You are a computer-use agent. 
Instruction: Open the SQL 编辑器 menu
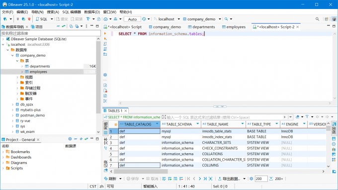[72, 12]
